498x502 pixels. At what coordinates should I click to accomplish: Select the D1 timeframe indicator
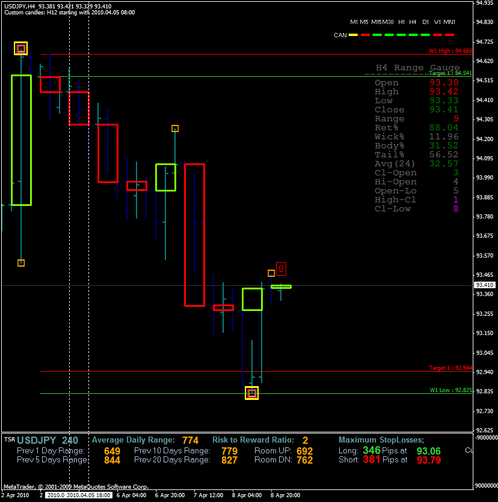[425, 22]
